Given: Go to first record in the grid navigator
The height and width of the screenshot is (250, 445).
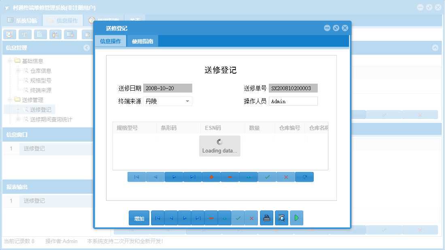Looking at the screenshot, I should 136,177.
